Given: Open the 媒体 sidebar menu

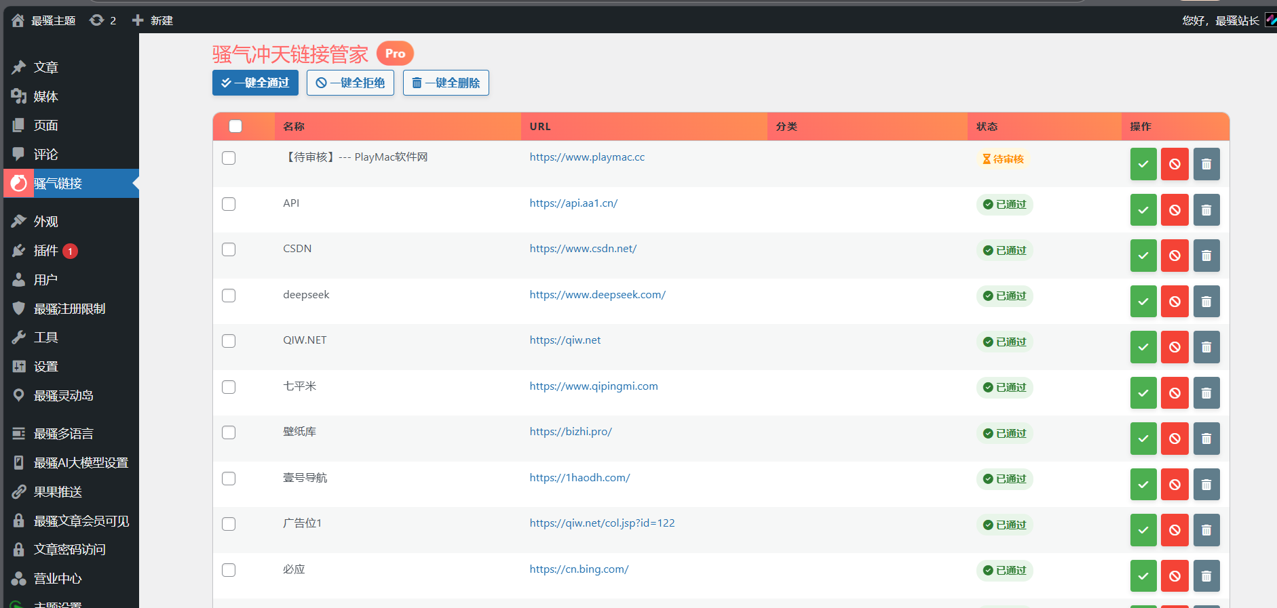Looking at the screenshot, I should (x=71, y=96).
